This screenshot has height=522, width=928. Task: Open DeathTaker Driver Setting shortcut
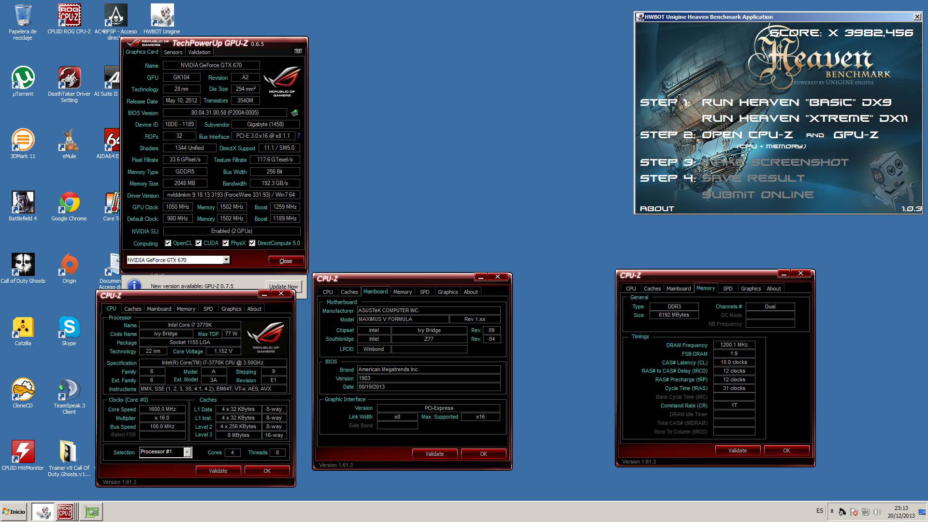[69, 84]
